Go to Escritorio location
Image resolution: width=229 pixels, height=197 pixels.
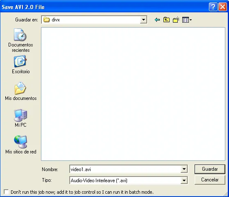click(20, 65)
